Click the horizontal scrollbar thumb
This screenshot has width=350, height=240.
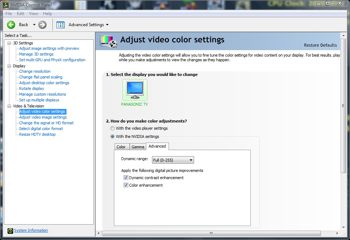click(x=211, y=233)
